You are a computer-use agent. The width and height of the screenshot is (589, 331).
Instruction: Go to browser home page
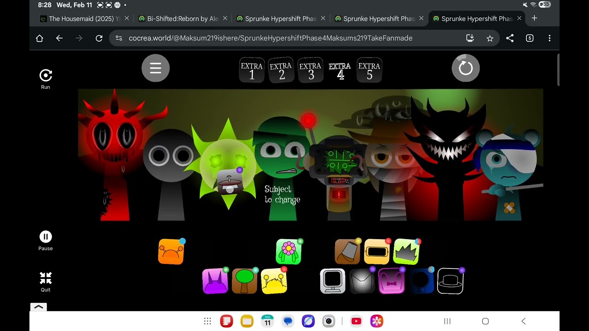(40, 38)
